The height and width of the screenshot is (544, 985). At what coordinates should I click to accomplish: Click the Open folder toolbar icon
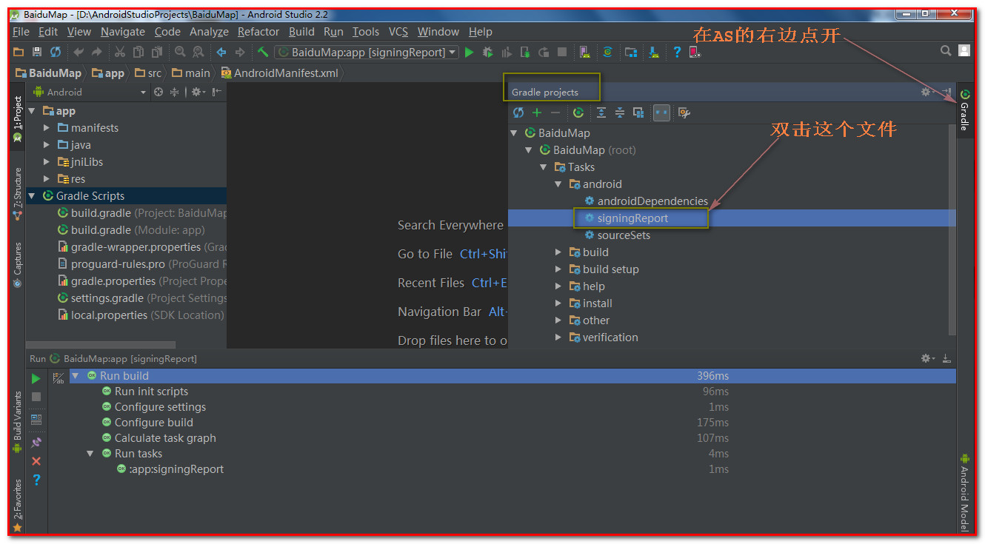pos(19,52)
